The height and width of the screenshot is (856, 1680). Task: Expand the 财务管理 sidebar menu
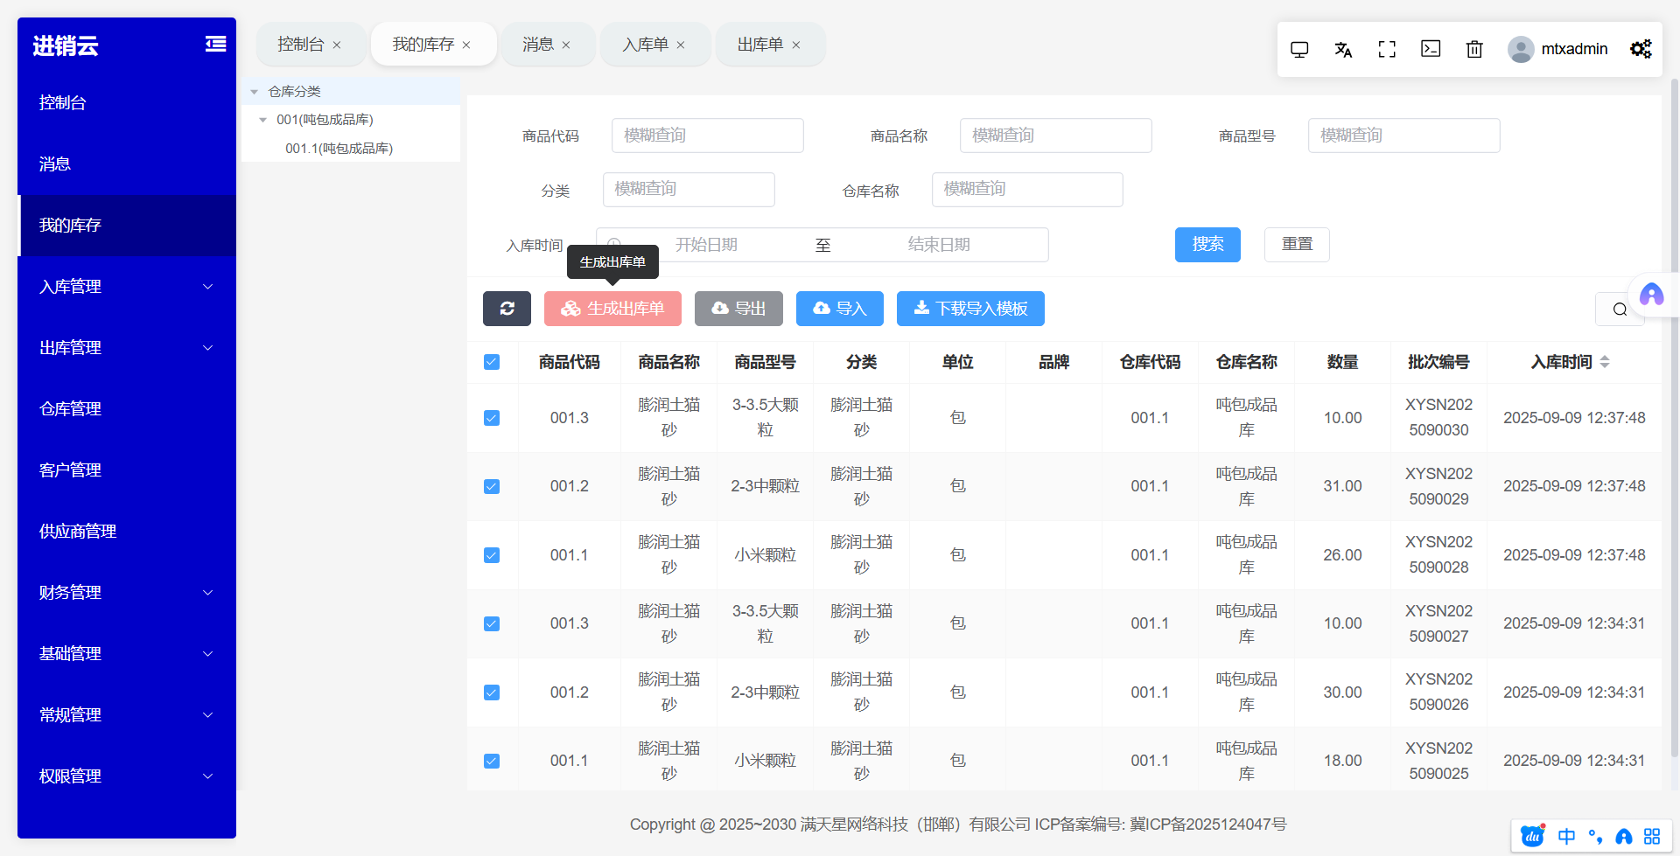point(127,593)
